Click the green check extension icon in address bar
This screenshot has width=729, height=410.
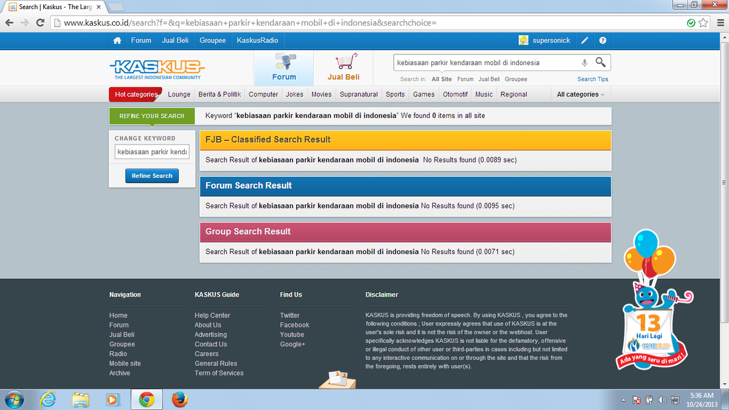(x=691, y=23)
